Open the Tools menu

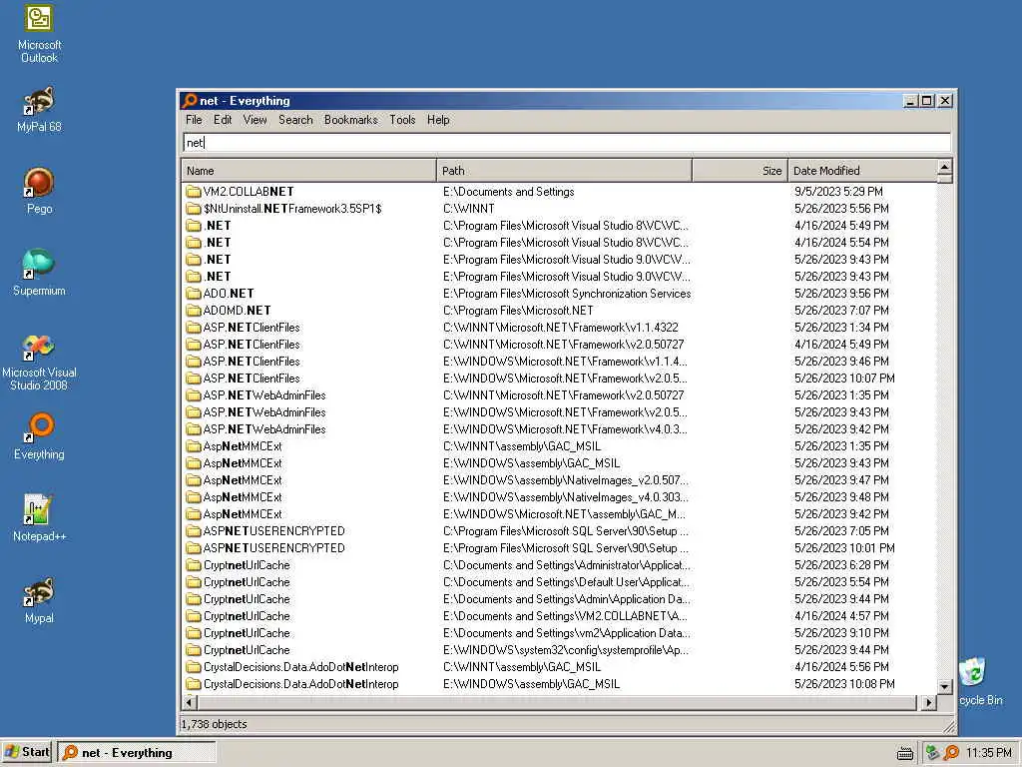402,120
